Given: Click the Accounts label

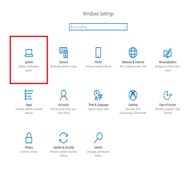Looking at the screenshot, I should 64,105.
